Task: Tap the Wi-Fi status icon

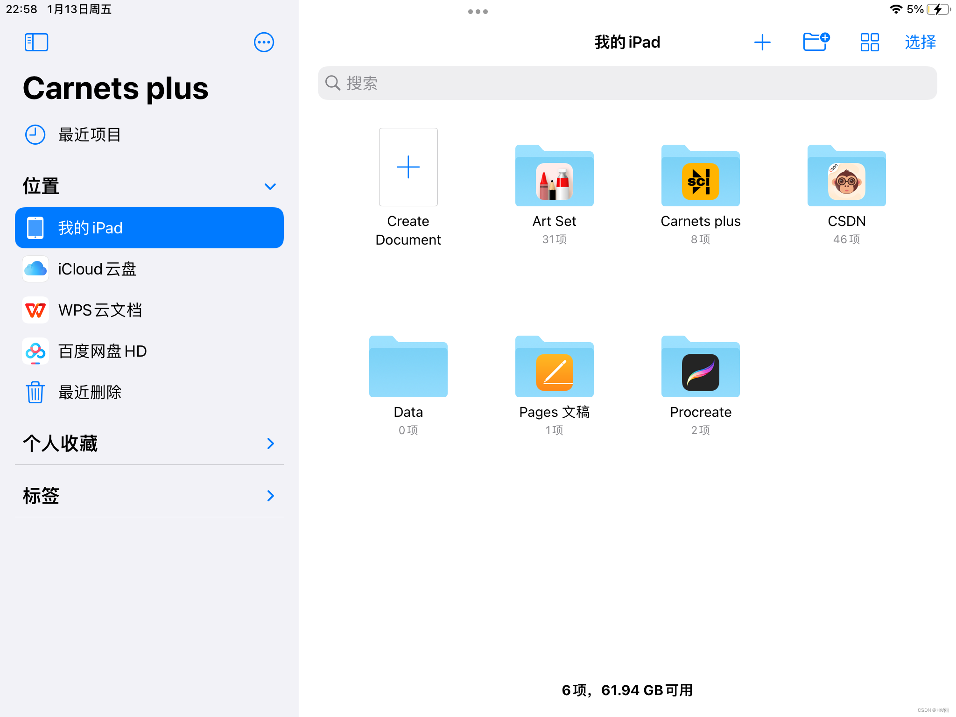Action: point(896,9)
